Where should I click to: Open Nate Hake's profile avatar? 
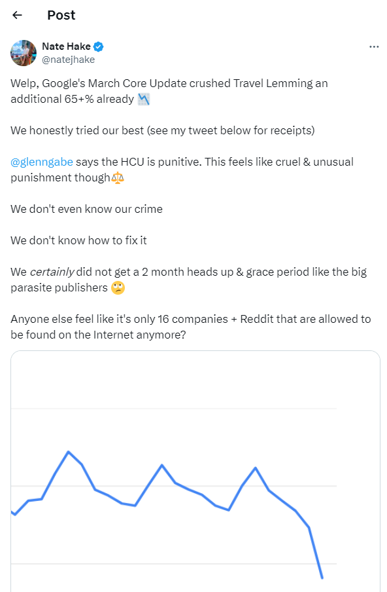24,53
